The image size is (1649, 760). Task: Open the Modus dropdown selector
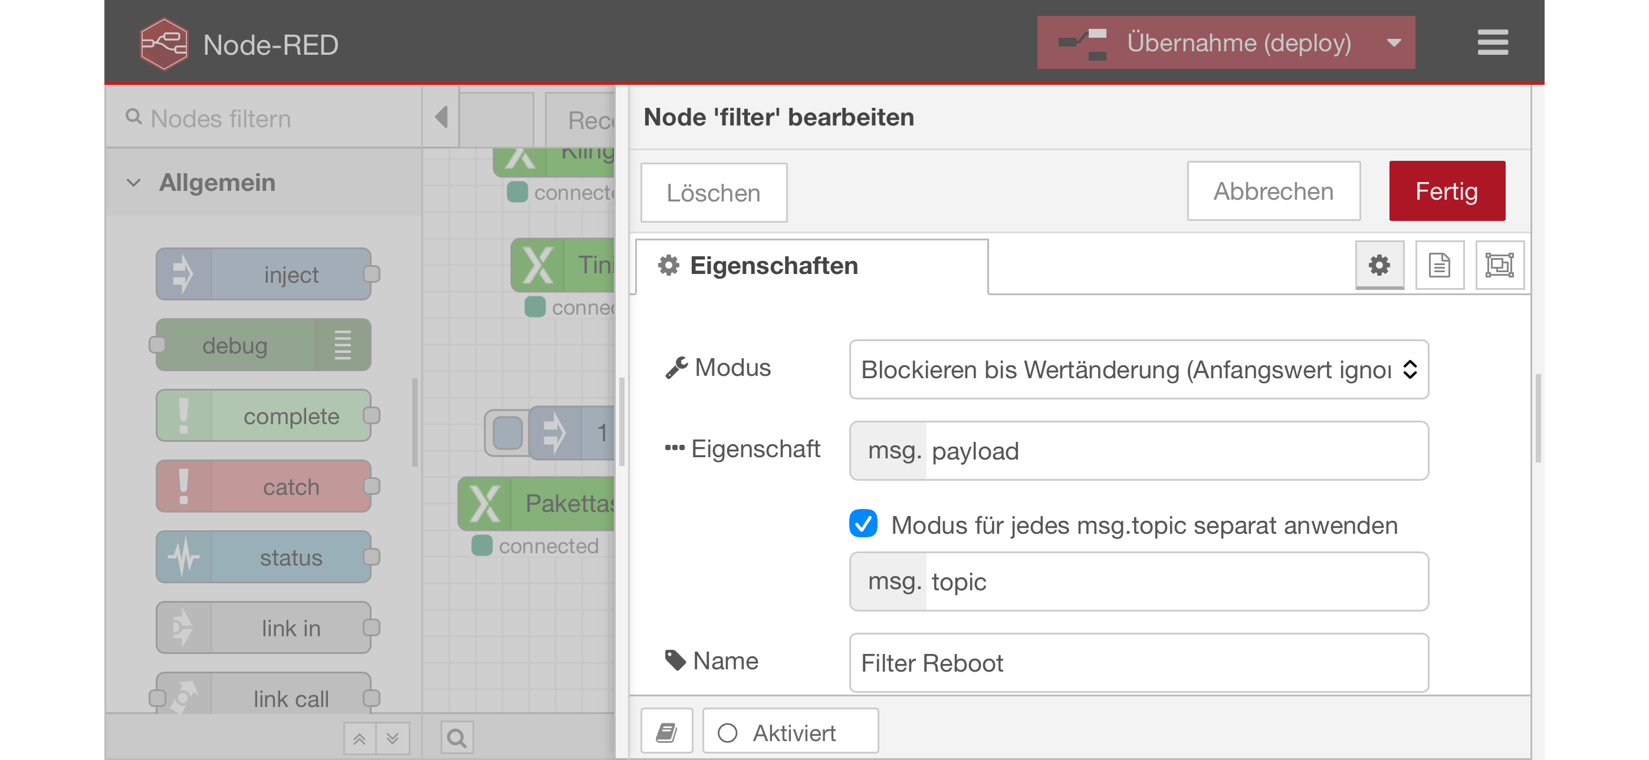[1138, 369]
